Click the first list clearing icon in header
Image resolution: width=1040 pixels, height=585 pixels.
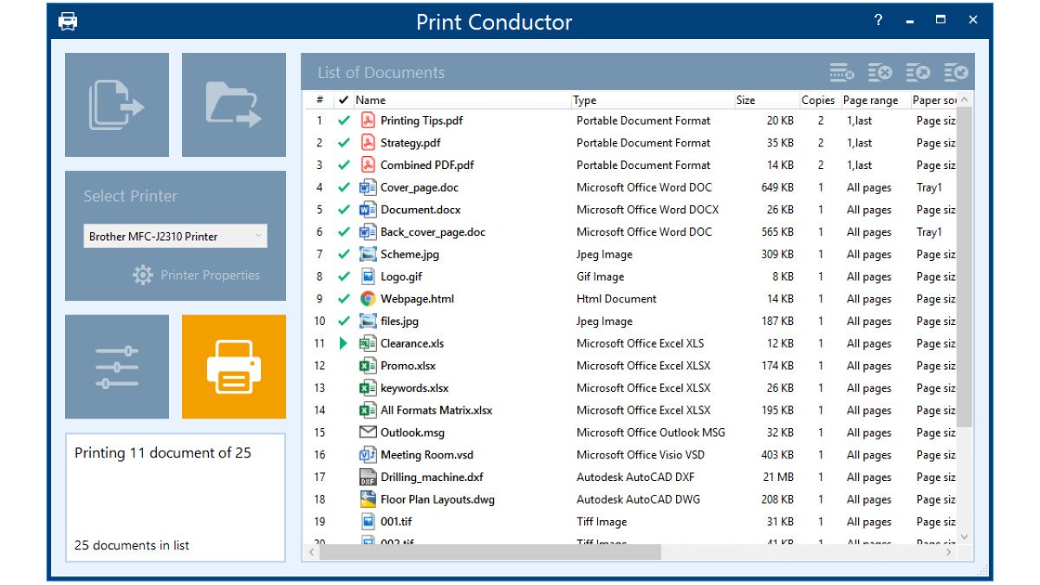[842, 73]
